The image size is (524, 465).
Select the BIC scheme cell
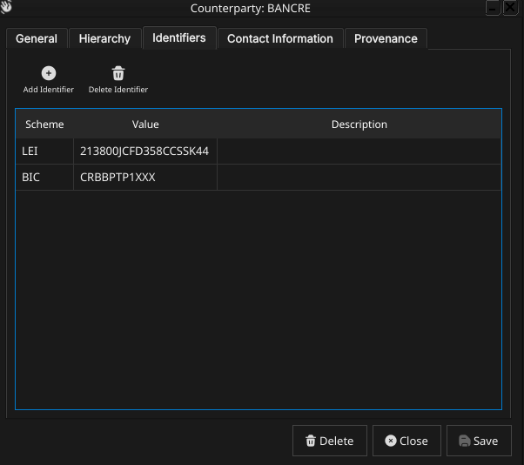click(44, 177)
